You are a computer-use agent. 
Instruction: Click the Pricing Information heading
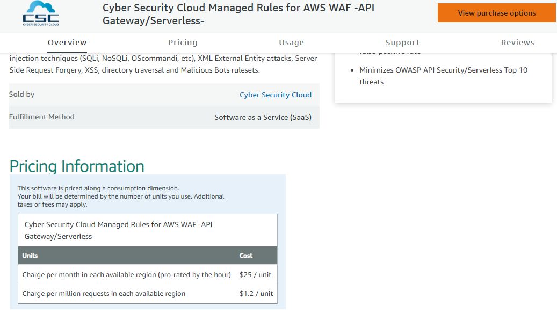pos(77,166)
